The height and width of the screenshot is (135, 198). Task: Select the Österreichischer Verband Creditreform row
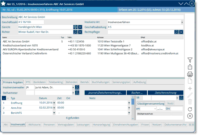92,53
